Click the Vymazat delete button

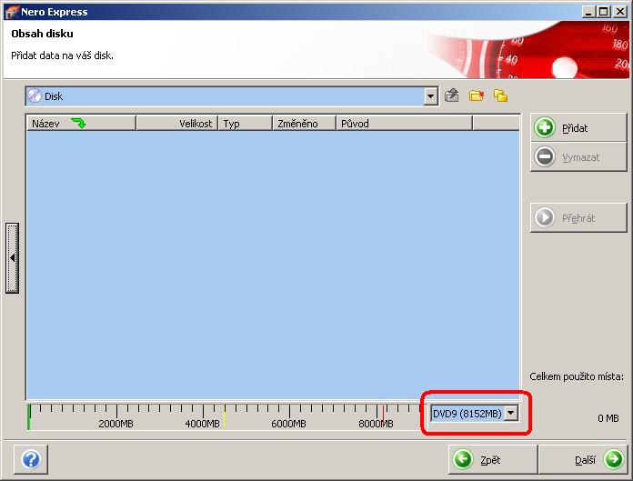tap(578, 156)
